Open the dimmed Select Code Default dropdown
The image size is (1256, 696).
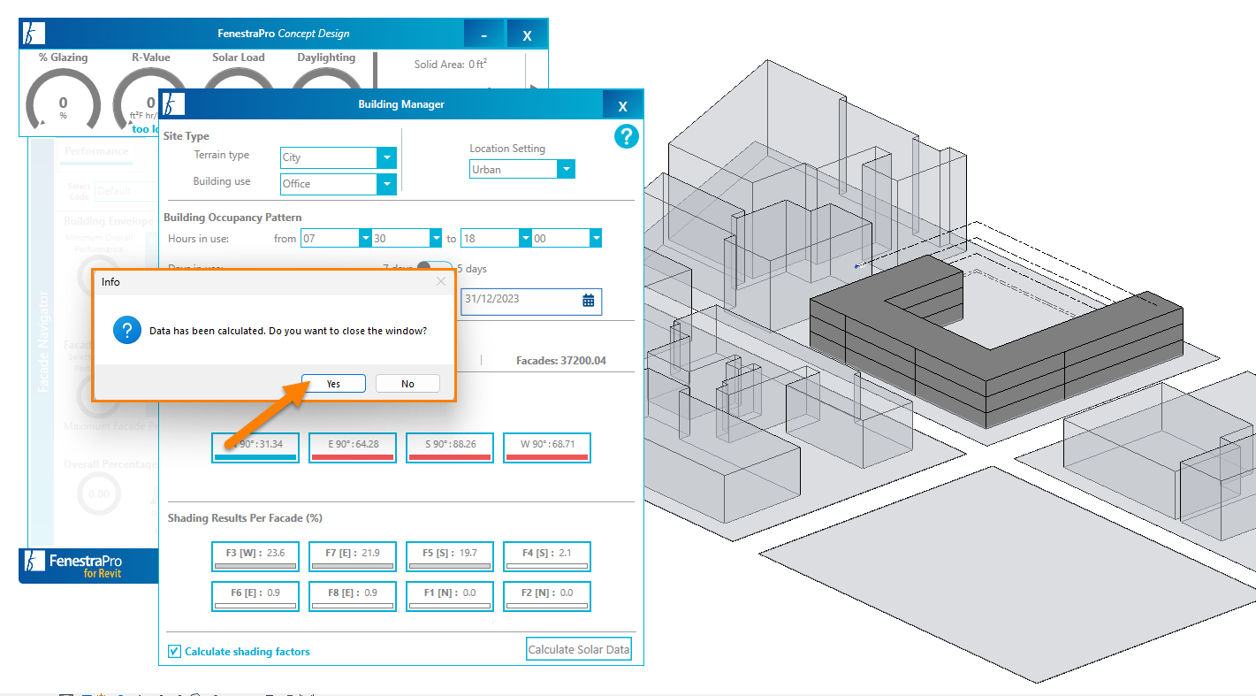[x=126, y=190]
